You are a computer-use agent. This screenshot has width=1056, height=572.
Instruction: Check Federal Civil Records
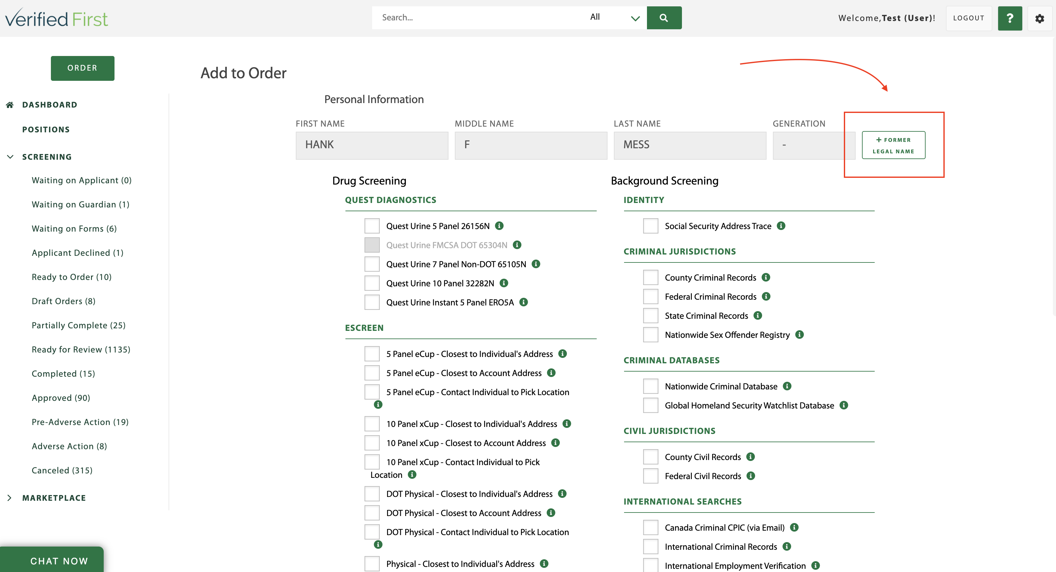(650, 476)
